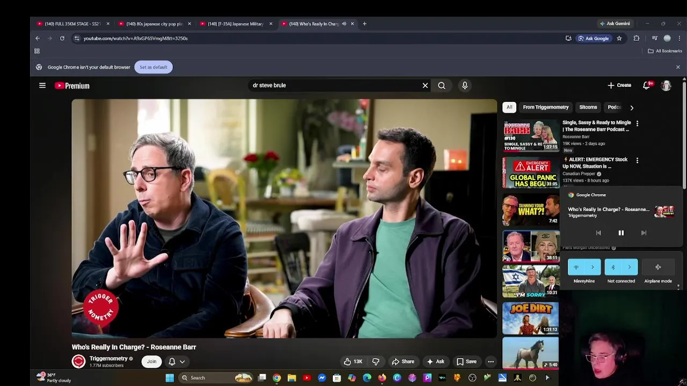
Task: Click the Ask button below the video
Action: click(x=436, y=361)
